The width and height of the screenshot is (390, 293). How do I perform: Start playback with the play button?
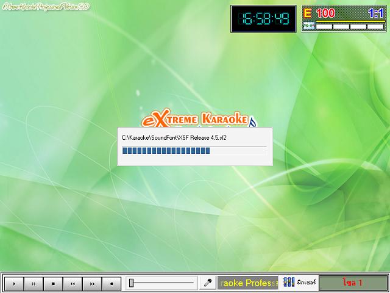14,283
